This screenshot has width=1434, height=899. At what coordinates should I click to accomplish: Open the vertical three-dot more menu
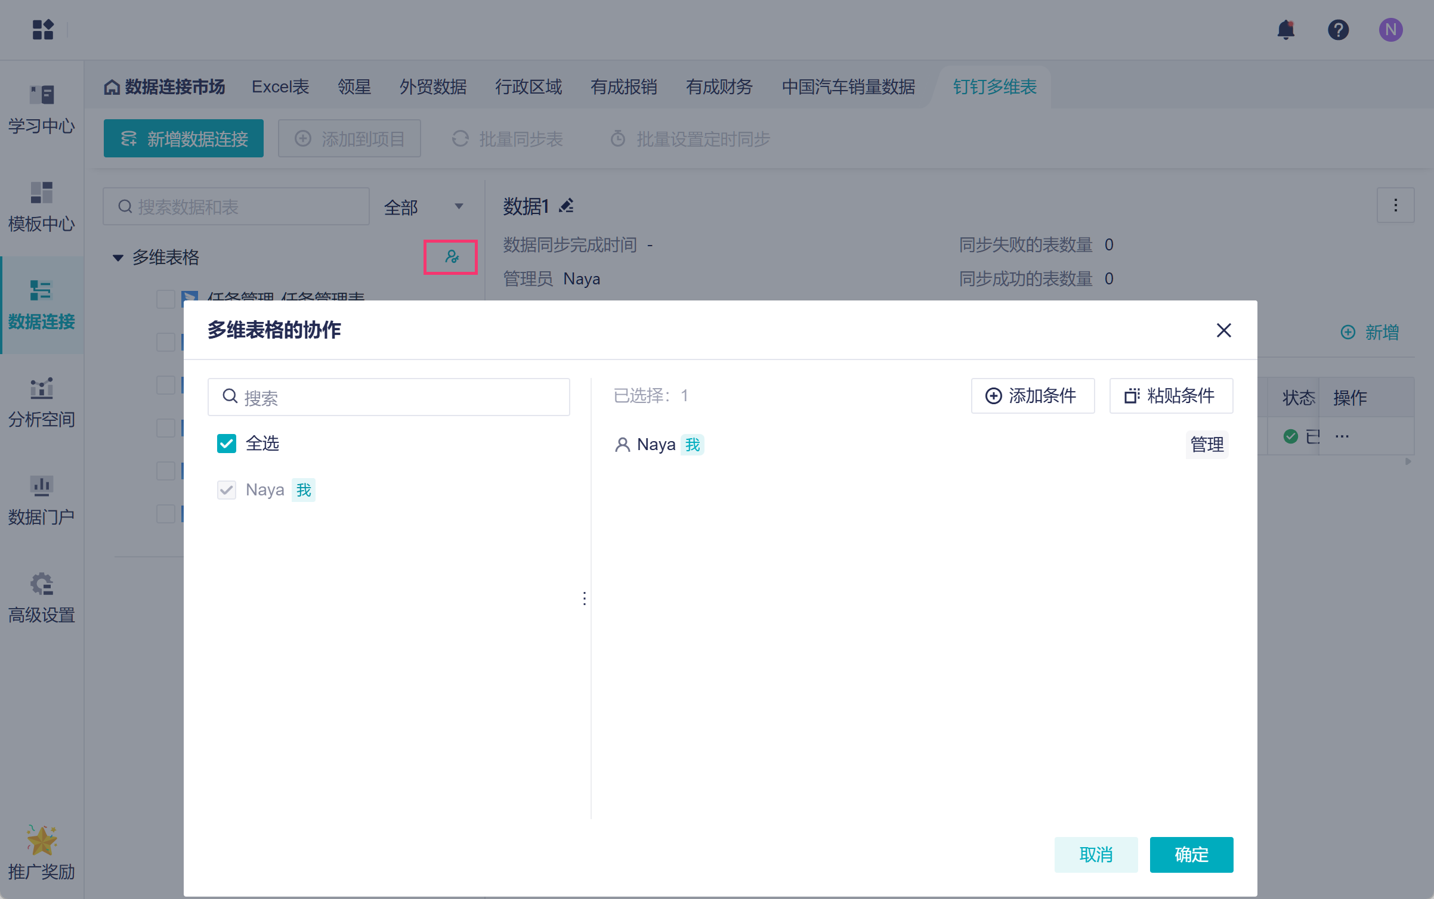pyautogui.click(x=1395, y=206)
